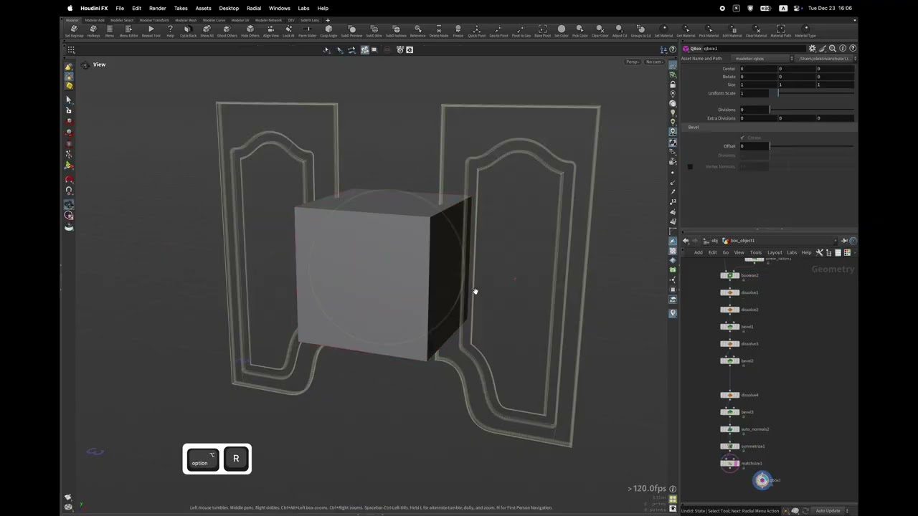Adjust the Bevel Offset slider
The height and width of the screenshot is (516, 918).
click(812, 146)
